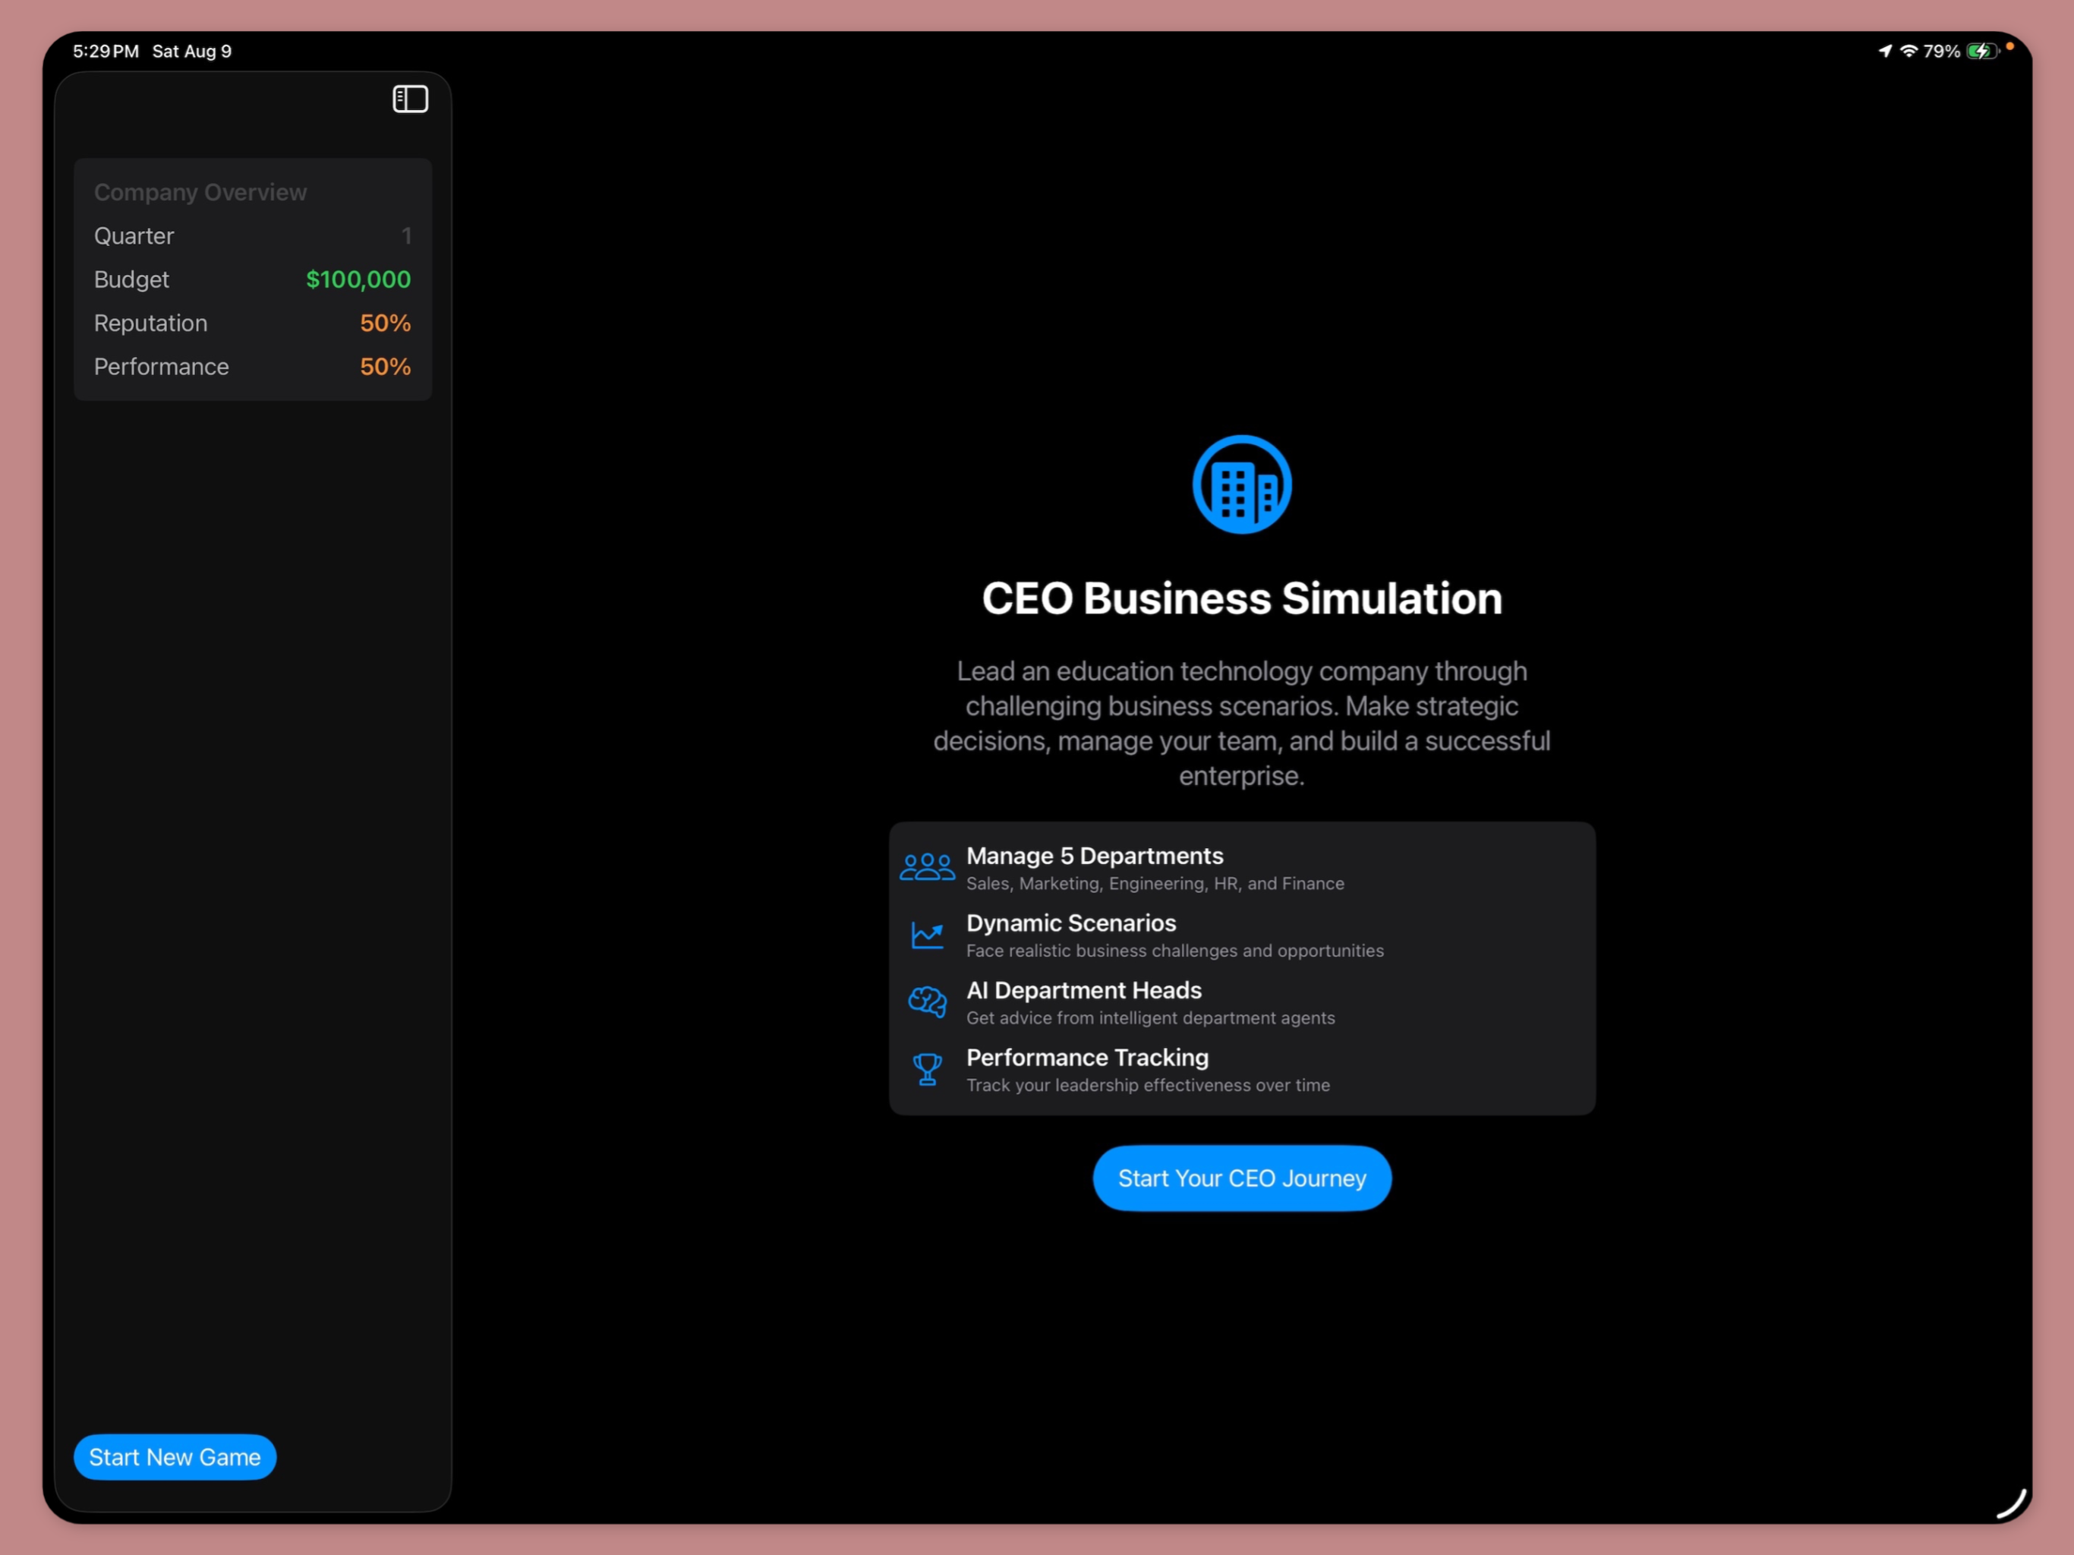Screen dimensions: 2074x1555
Task: Toggle the sidebar panel icon
Action: pos(410,99)
